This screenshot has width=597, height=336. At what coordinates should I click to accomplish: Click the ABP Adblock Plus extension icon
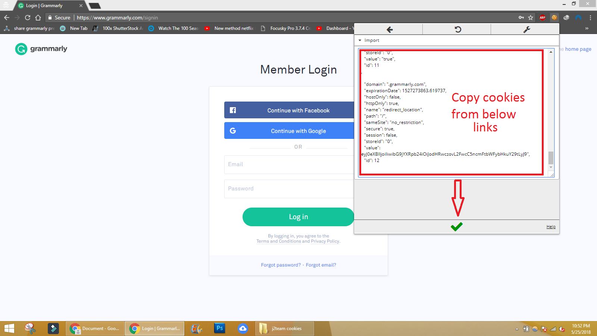543,18
